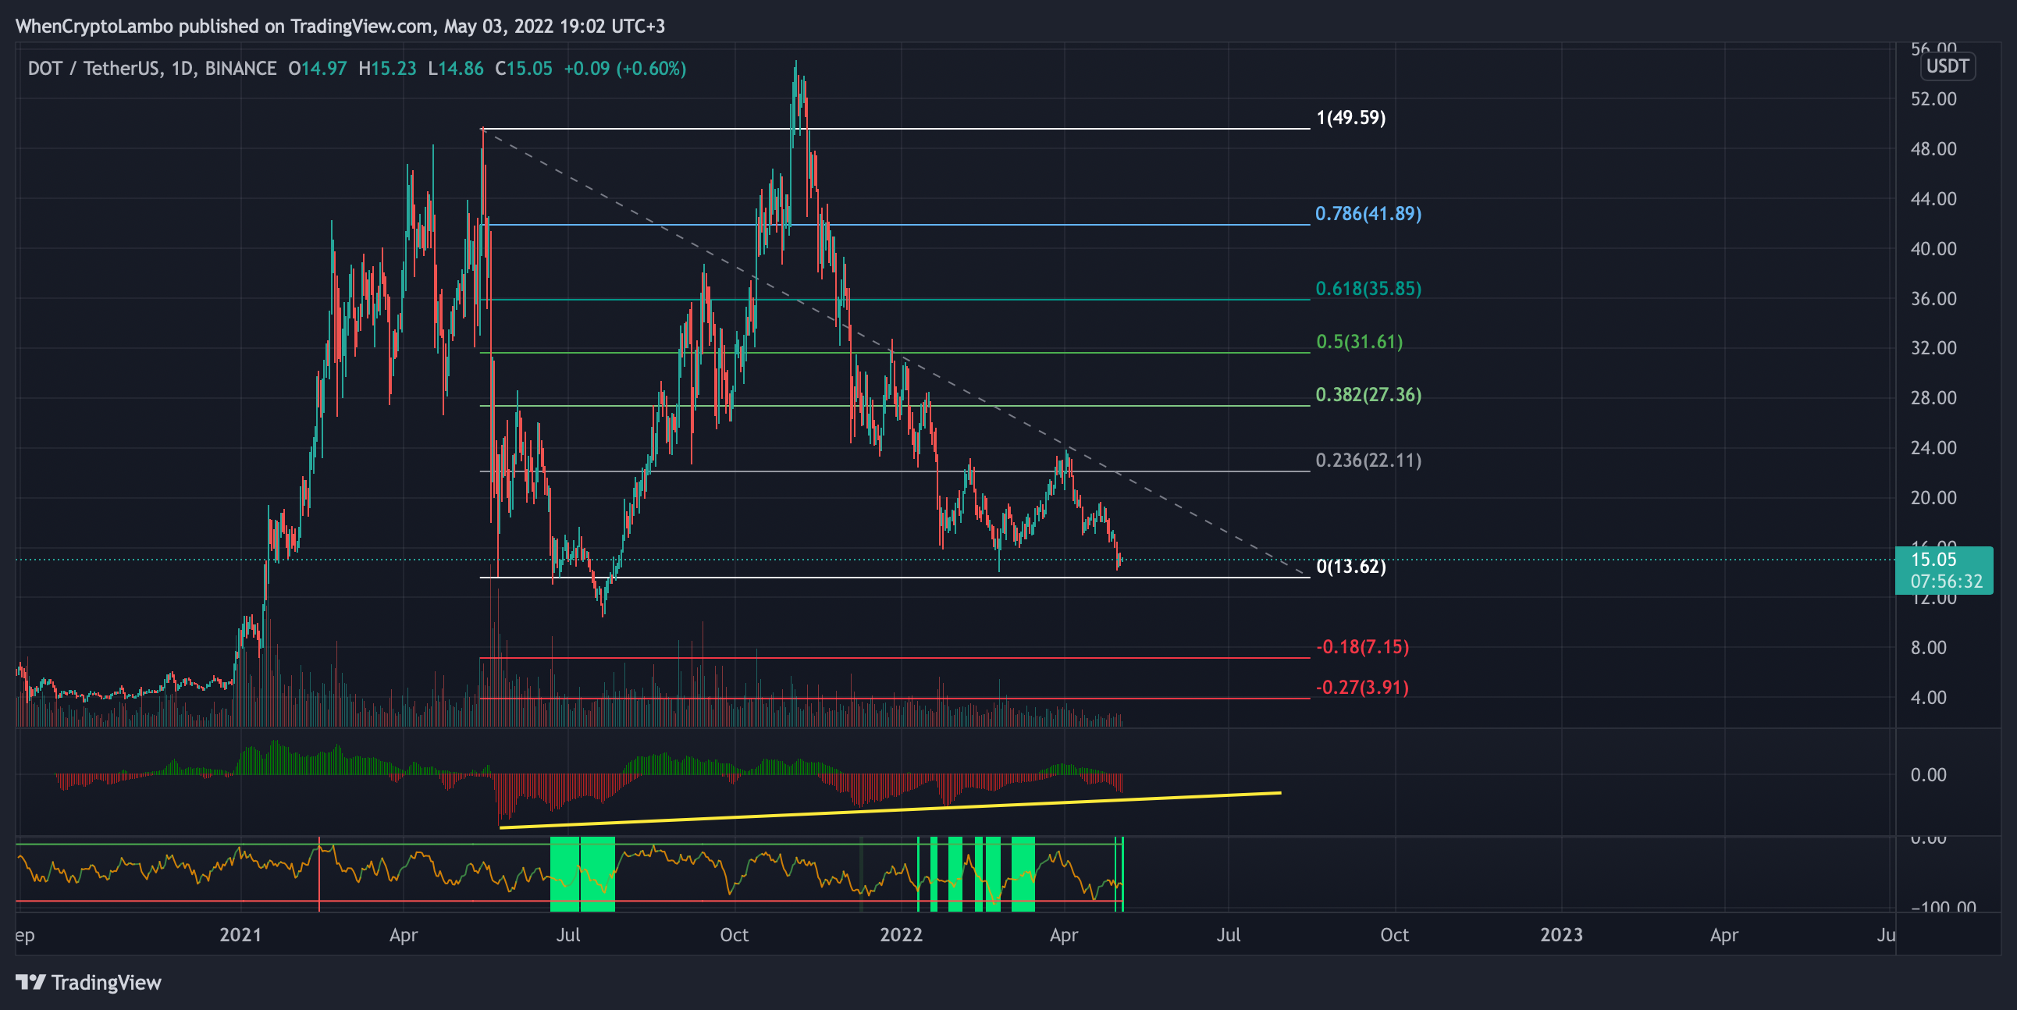
Task: Select the -0.27(3.91) extension label
Action: click(1362, 688)
